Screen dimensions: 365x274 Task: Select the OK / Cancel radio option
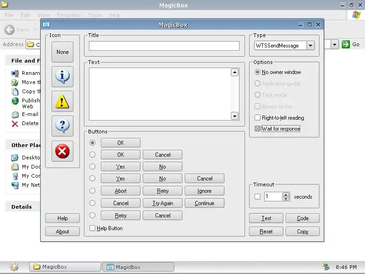93,154
